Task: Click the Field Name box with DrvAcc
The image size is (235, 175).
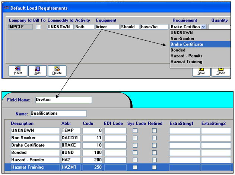Action: click(x=63, y=100)
